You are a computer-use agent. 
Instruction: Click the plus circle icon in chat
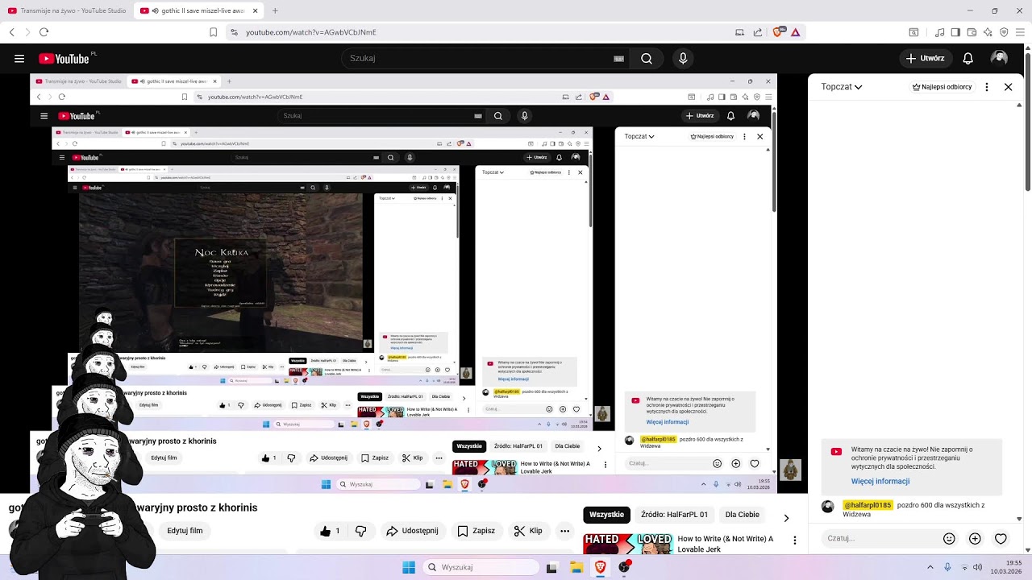[975, 538]
